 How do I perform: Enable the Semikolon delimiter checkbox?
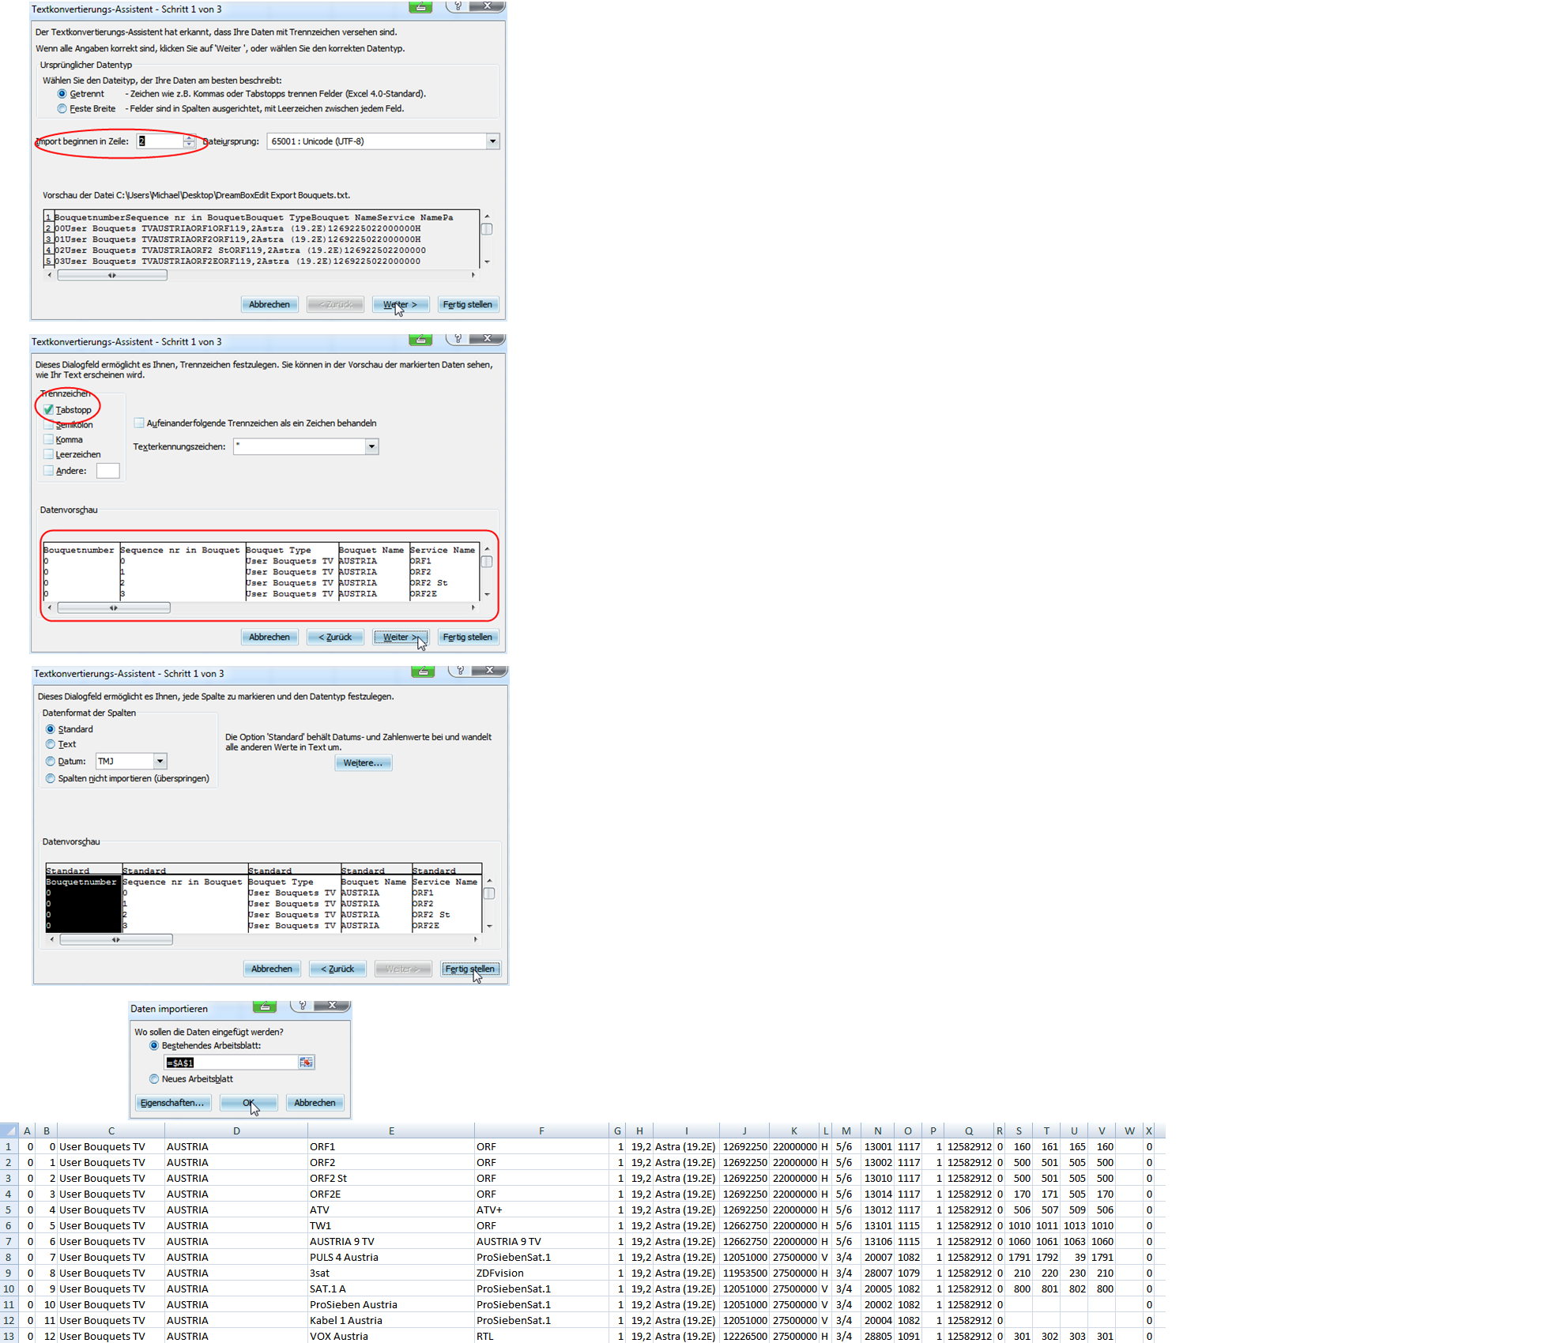tap(49, 425)
